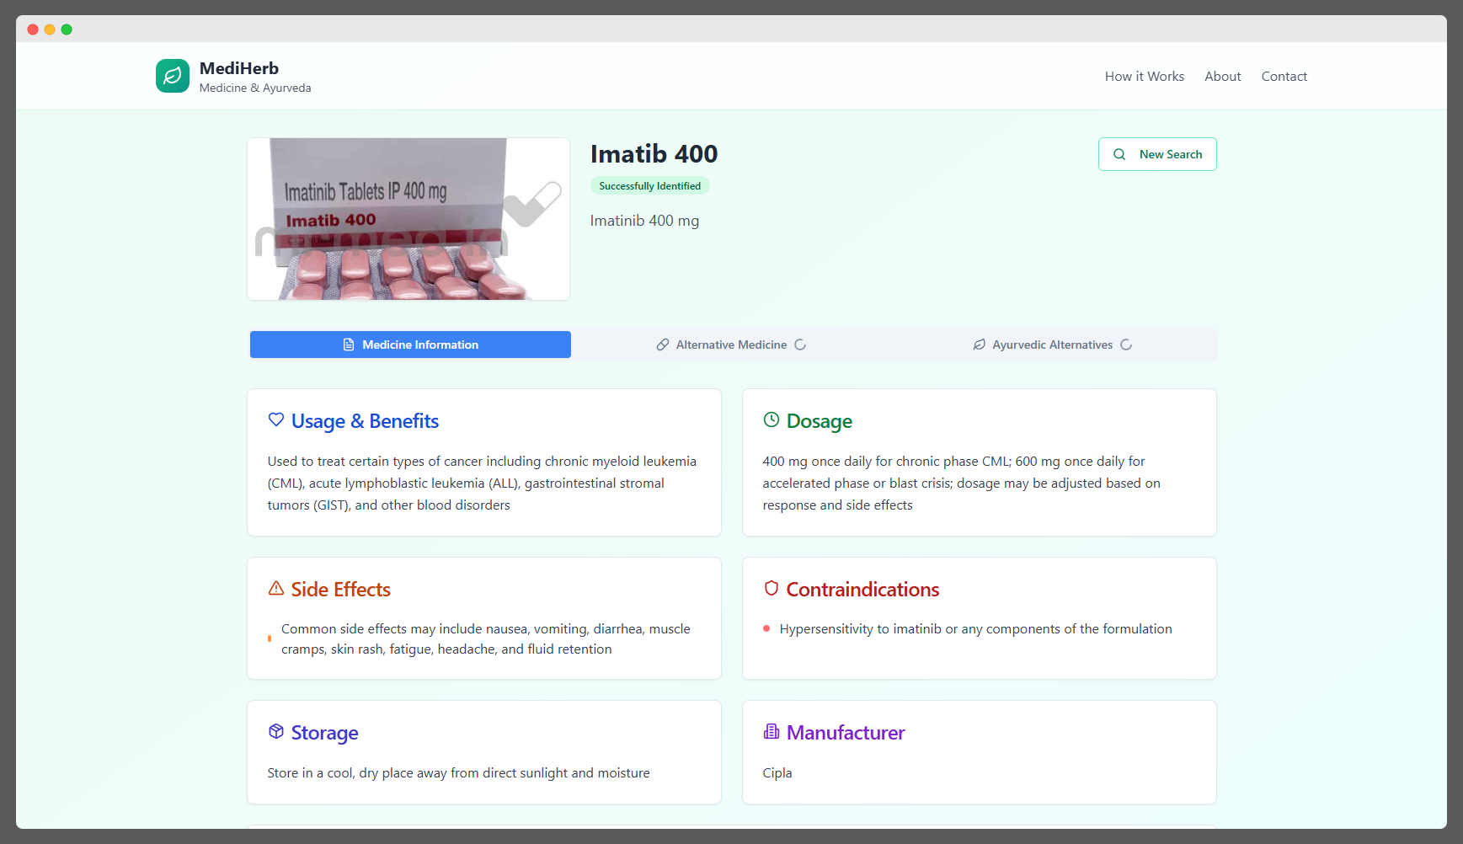Image resolution: width=1463 pixels, height=844 pixels.
Task: Click the Storage heading
Action: pyautogui.click(x=325, y=733)
